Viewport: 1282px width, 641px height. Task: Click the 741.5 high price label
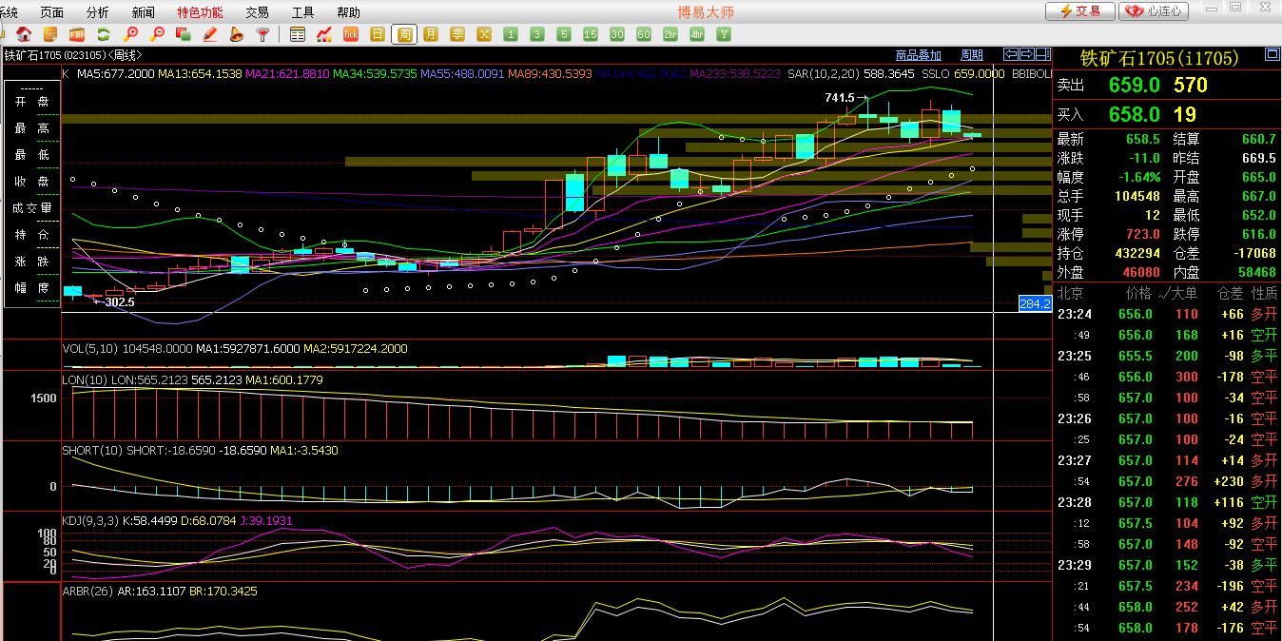coord(840,97)
